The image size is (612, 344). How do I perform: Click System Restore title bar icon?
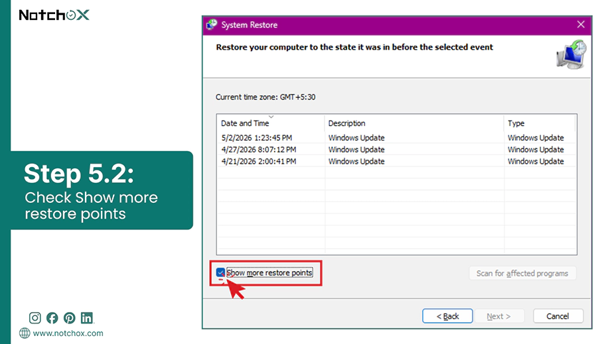(x=212, y=25)
